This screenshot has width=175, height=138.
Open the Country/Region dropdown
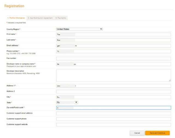pos(79,29)
